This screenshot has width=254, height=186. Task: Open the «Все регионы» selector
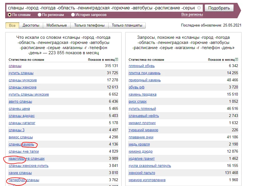pyautogui.click(x=192, y=15)
